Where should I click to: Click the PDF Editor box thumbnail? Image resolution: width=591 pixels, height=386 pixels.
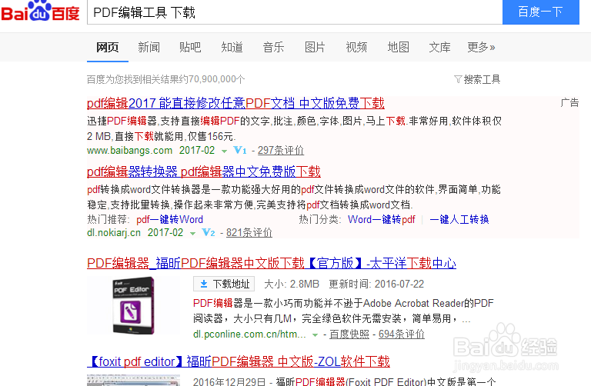133,305
